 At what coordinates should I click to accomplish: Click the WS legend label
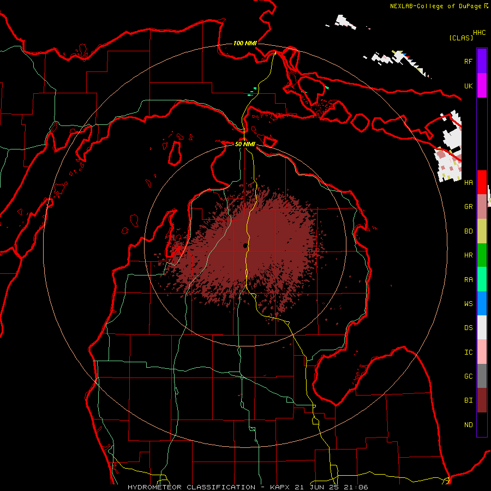tap(468, 304)
